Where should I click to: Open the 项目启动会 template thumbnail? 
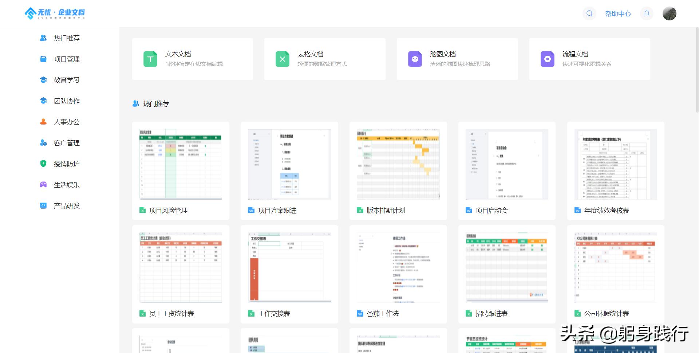(x=507, y=164)
